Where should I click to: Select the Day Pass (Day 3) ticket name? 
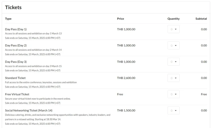coord(16,62)
